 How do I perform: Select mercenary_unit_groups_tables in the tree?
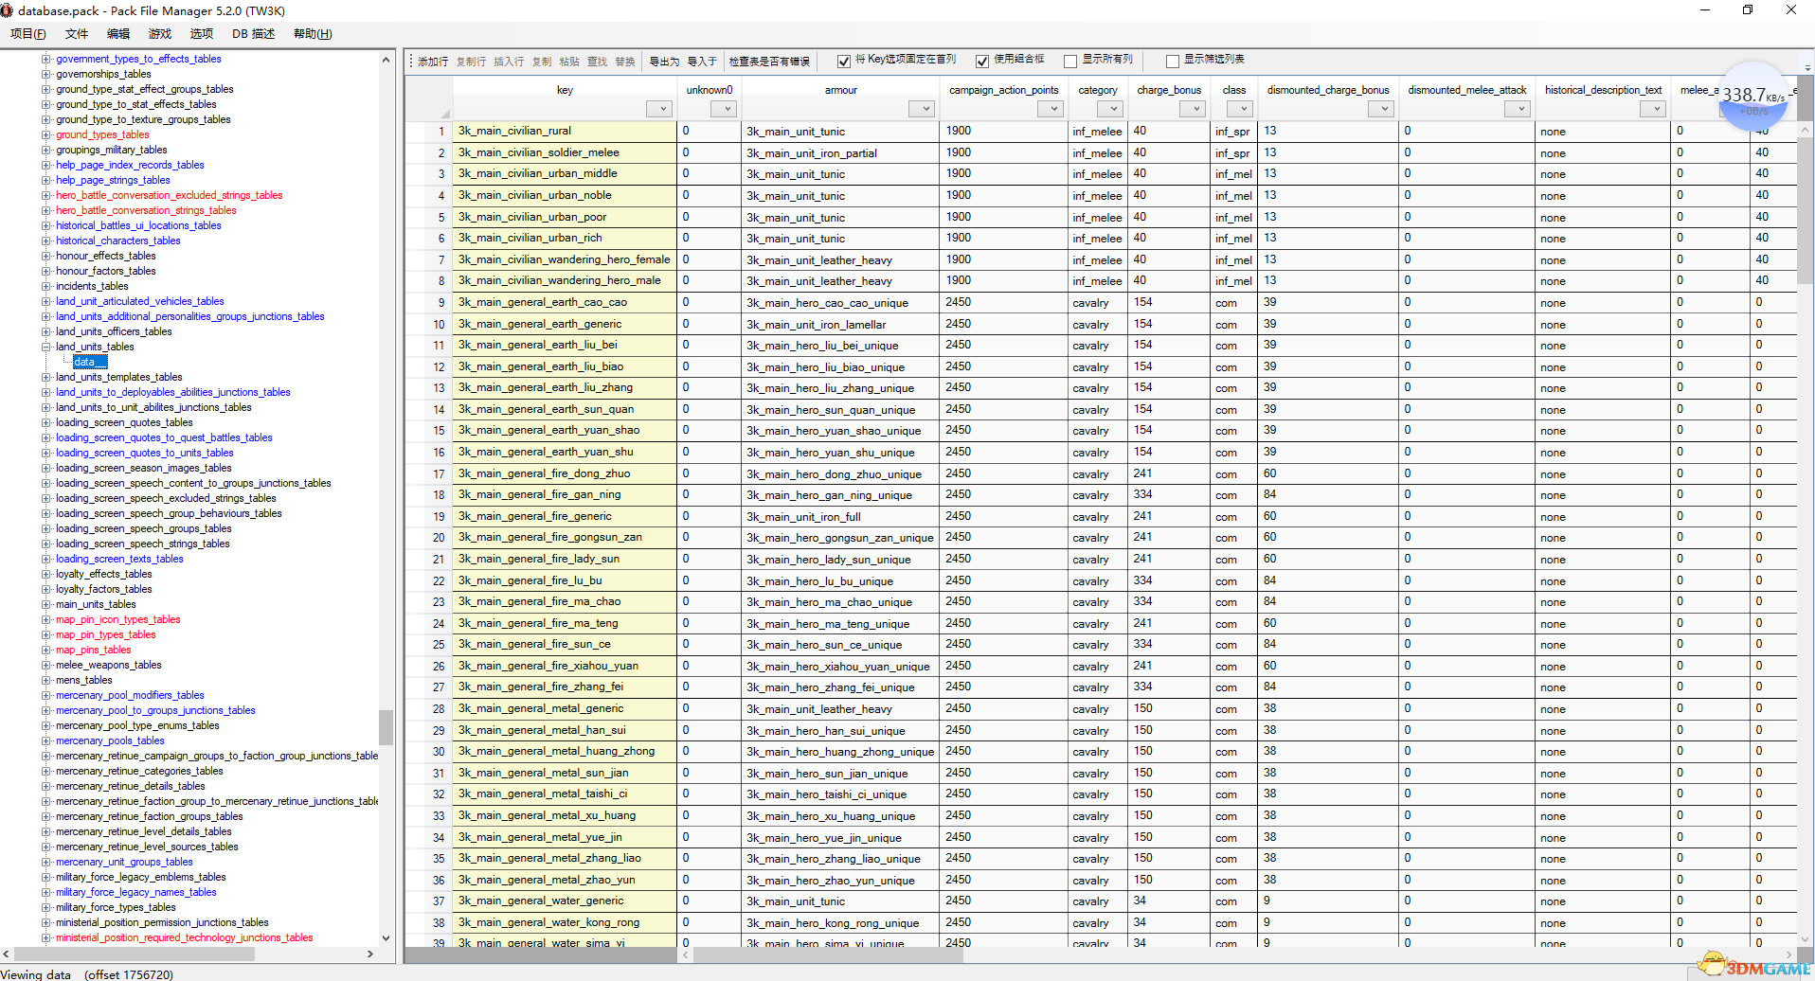click(124, 862)
